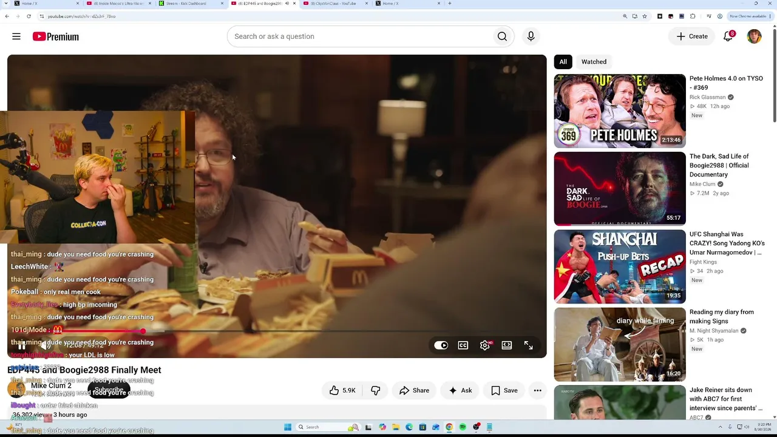This screenshot has height=437, width=777.
Task: Switch the player to theater mode
Action: (507, 345)
